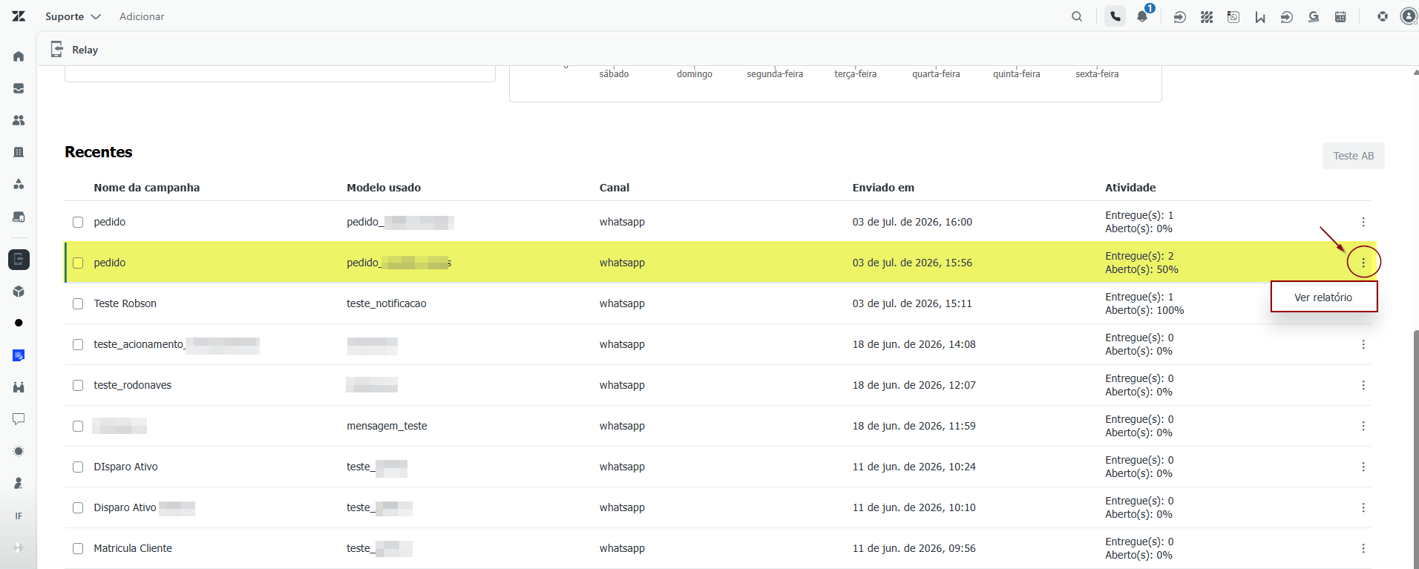Open the WhatsApp chat app icon in top bar

[1233, 16]
